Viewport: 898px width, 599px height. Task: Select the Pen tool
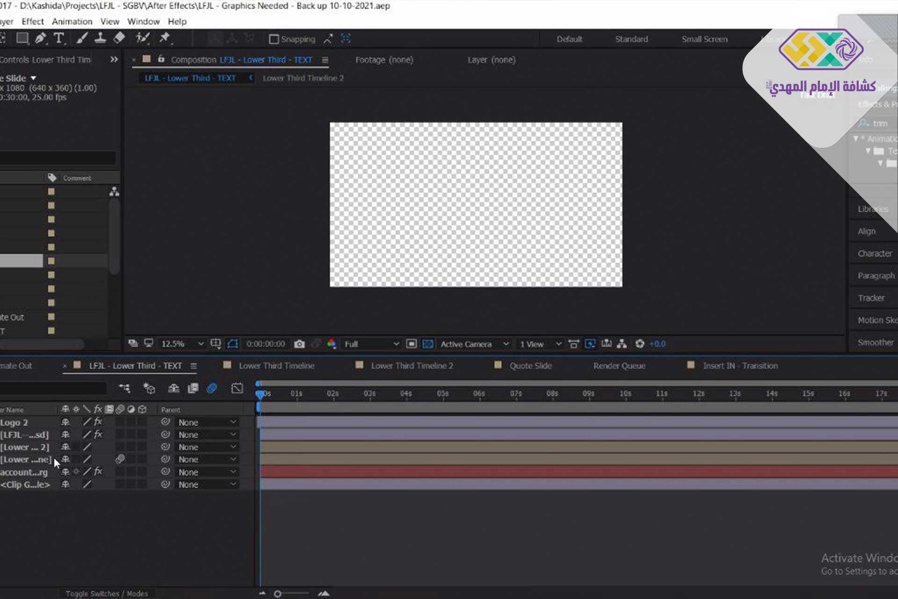41,38
